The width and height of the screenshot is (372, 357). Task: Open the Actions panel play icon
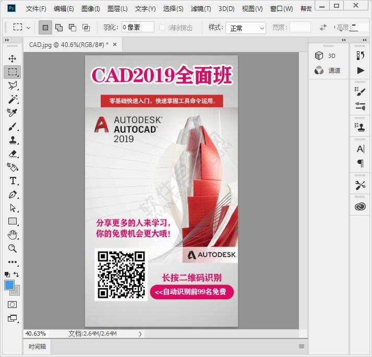click(361, 70)
